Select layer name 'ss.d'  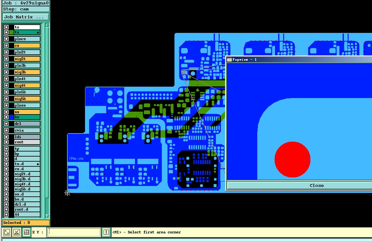(27, 194)
